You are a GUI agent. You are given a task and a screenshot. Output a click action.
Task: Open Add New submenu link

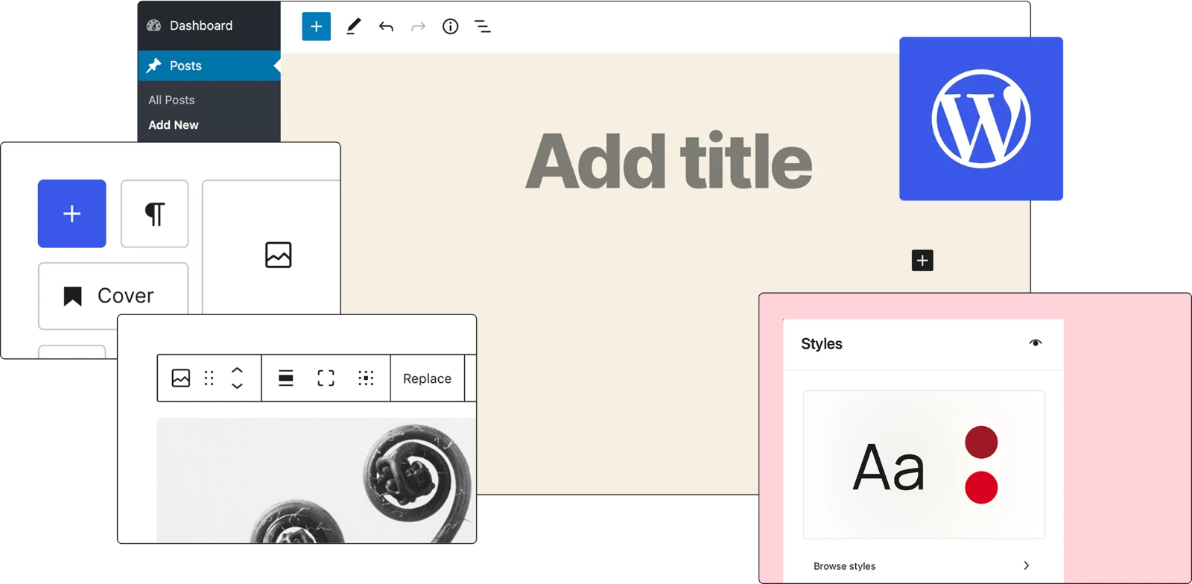coord(174,125)
